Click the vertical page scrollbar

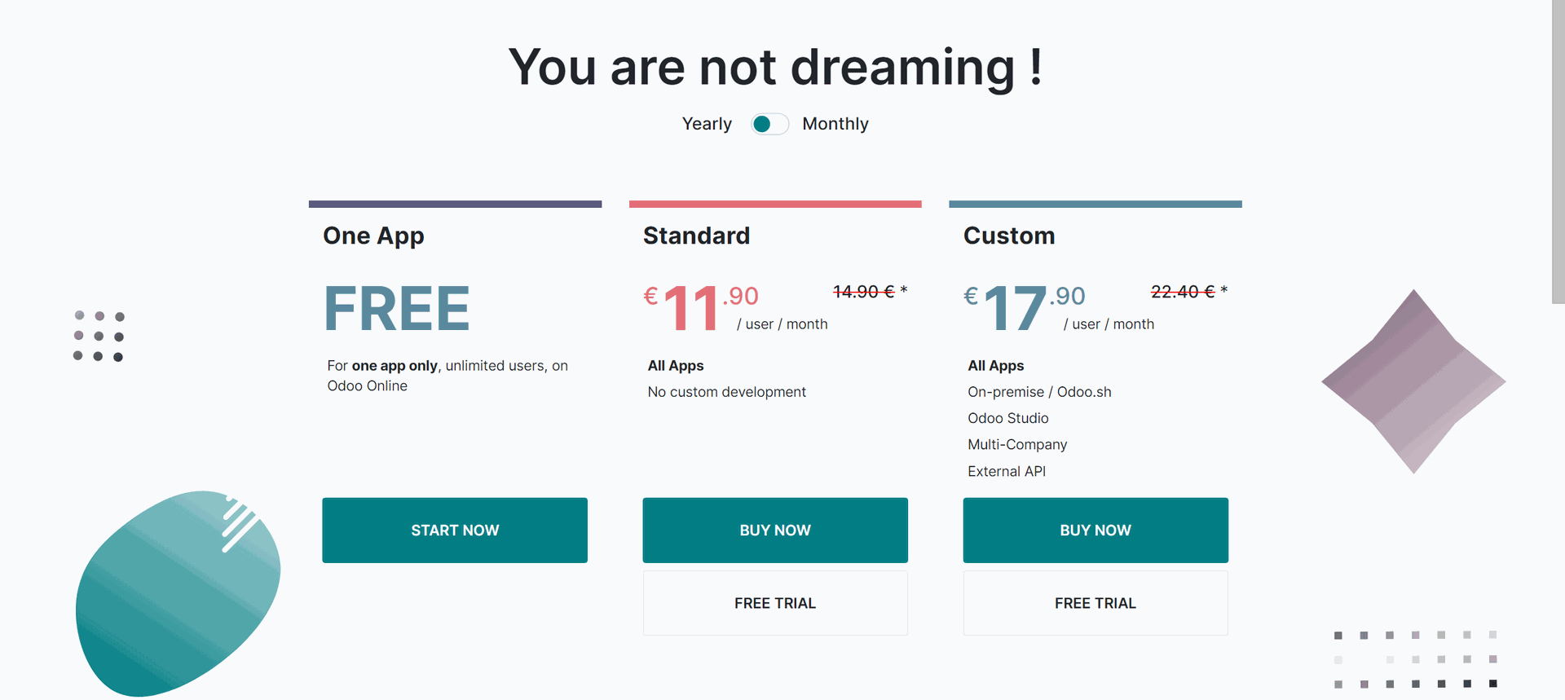click(x=1558, y=152)
